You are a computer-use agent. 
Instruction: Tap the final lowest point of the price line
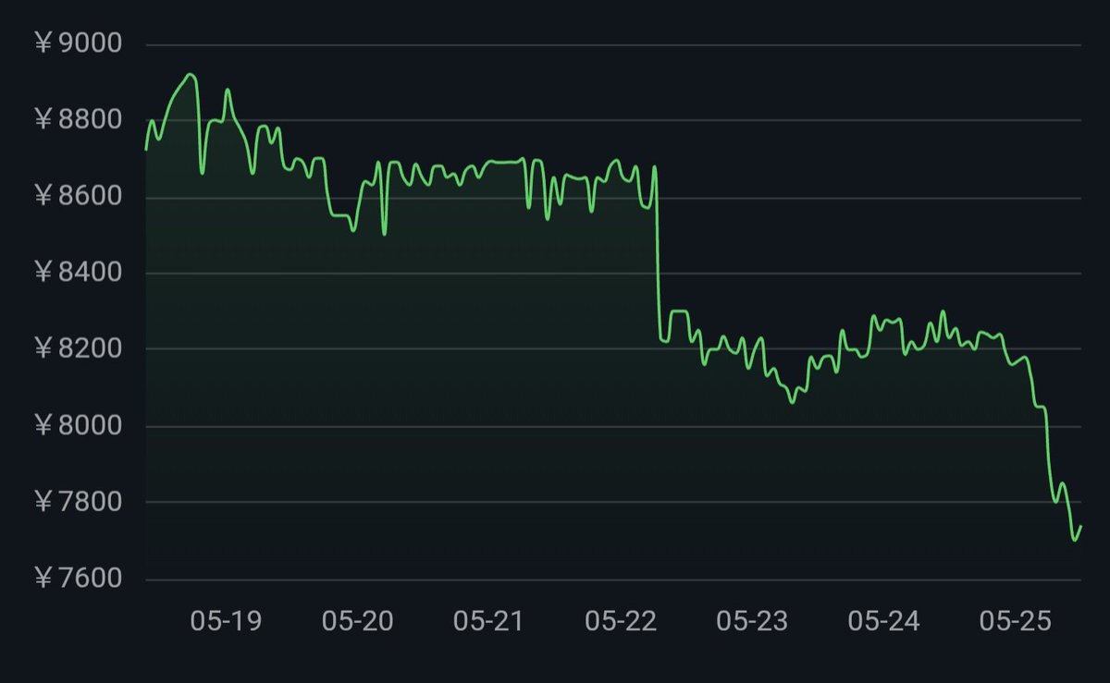point(1076,540)
